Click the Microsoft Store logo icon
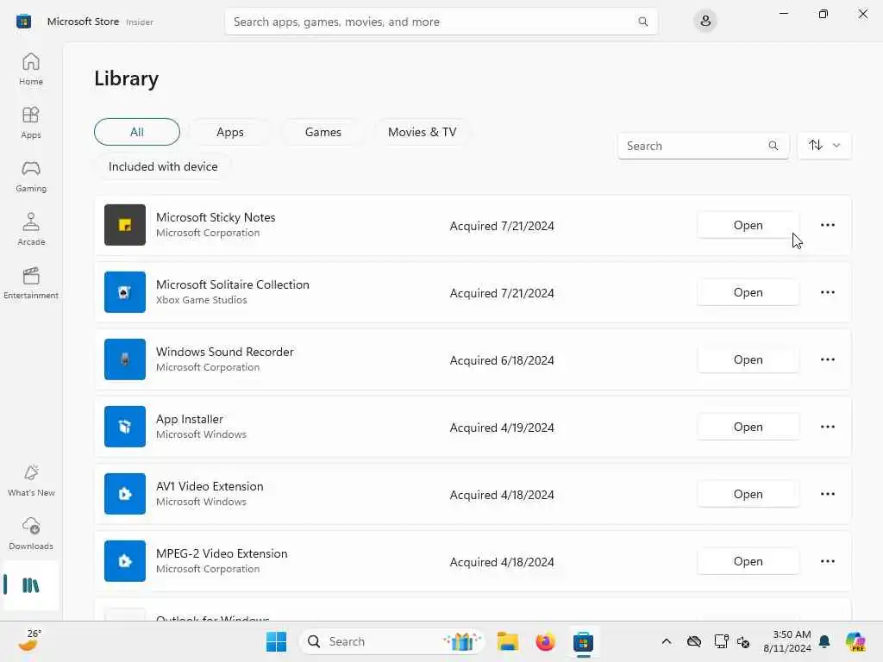This screenshot has width=883, height=662. pos(23,22)
